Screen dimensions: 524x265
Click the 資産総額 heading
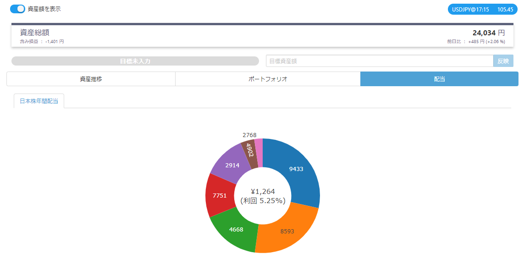point(35,33)
